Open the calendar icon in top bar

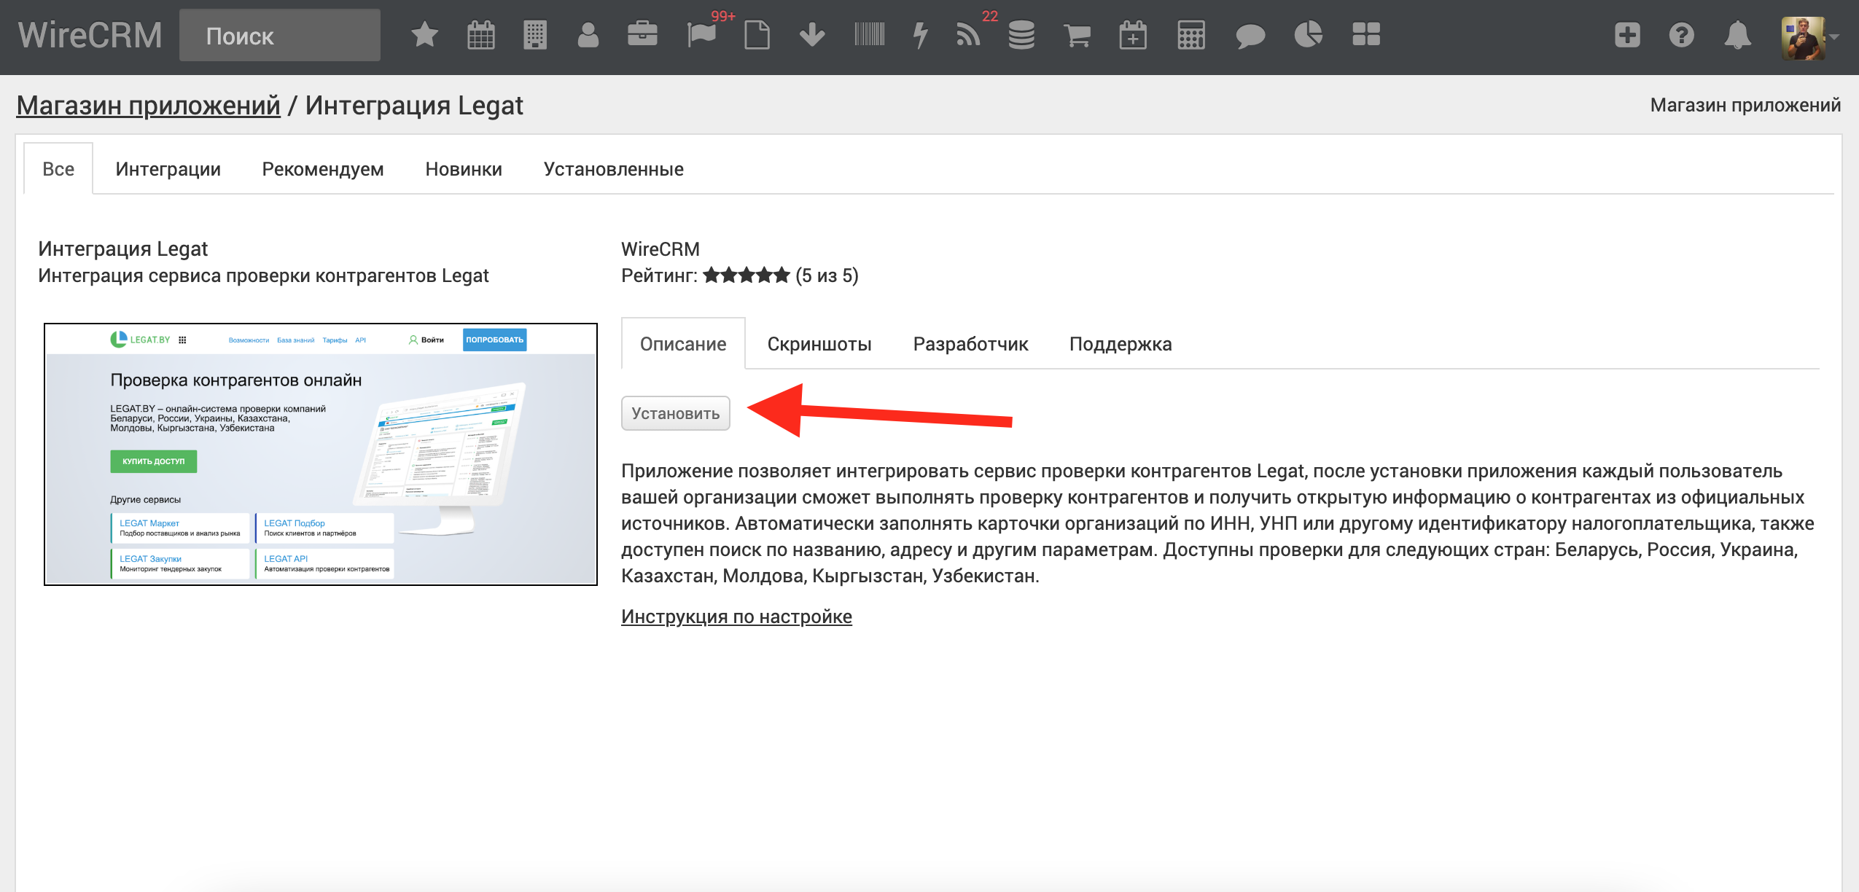pos(480,34)
